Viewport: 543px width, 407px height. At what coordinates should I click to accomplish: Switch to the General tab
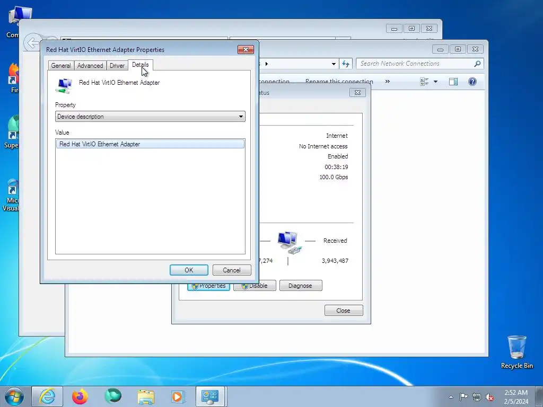[61, 65]
